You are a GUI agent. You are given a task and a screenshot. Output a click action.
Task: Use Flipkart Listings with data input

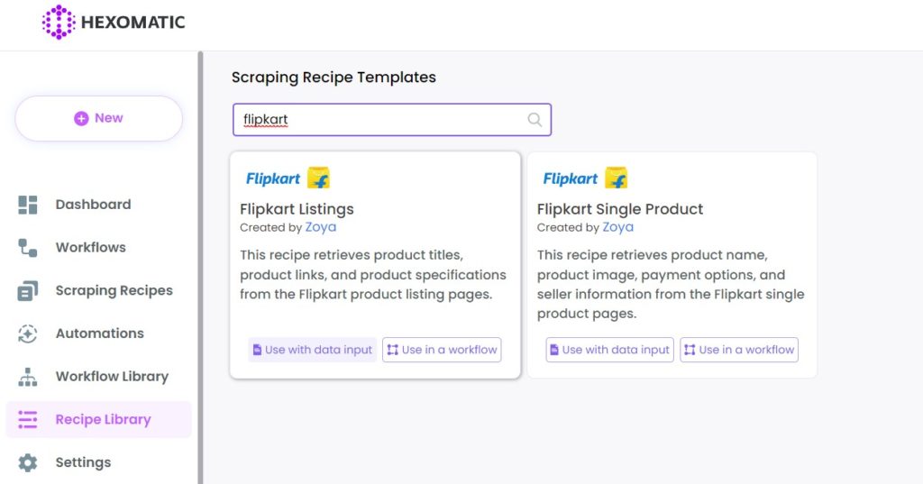[313, 350]
